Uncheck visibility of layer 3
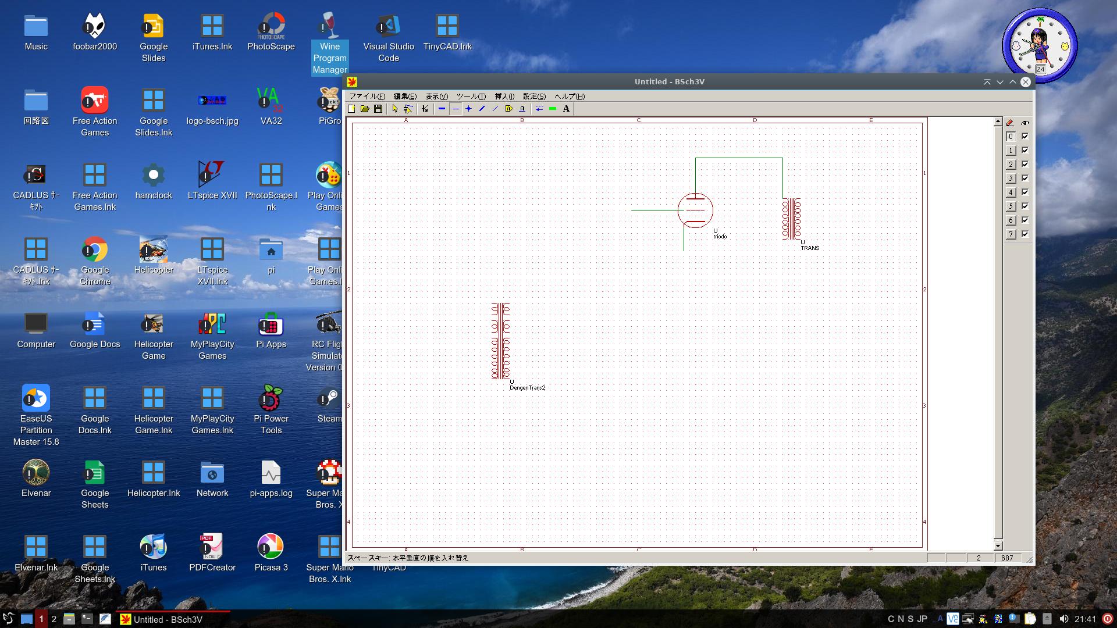 point(1025,179)
